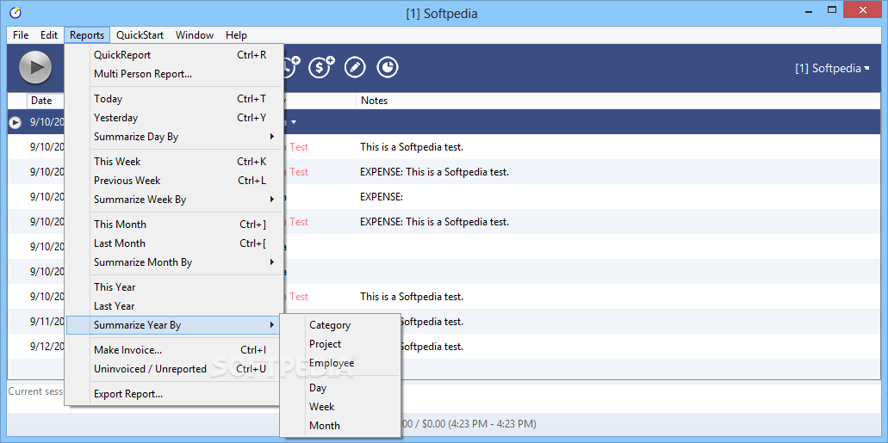Choose This Week report
This screenshot has width=888, height=443.
[x=174, y=161]
